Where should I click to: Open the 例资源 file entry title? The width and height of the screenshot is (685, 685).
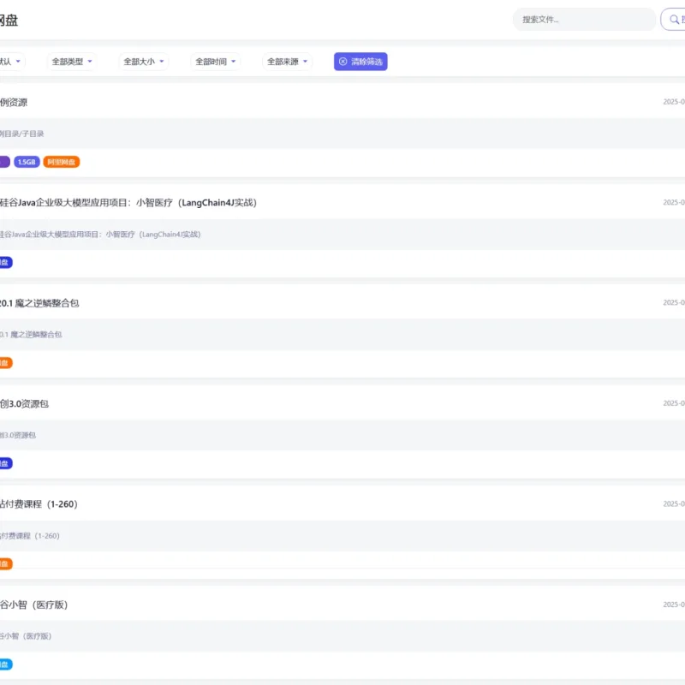click(x=14, y=102)
